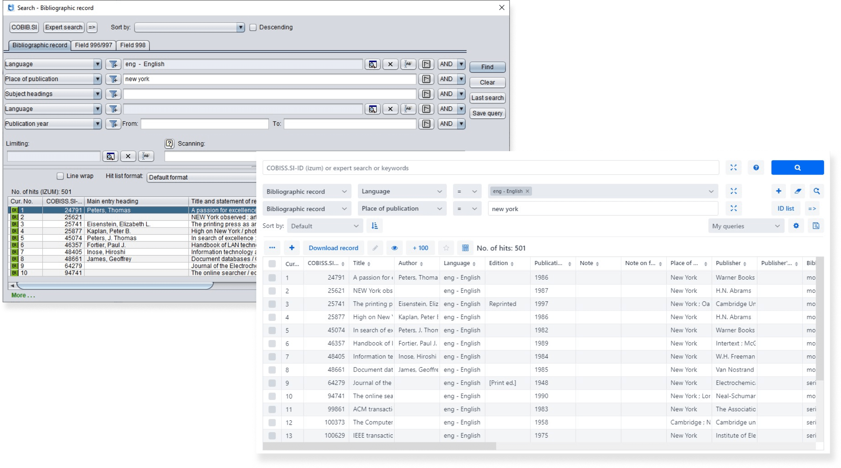This screenshot has height=468, width=841.
Task: Click the eye view record icon
Action: pos(394,248)
